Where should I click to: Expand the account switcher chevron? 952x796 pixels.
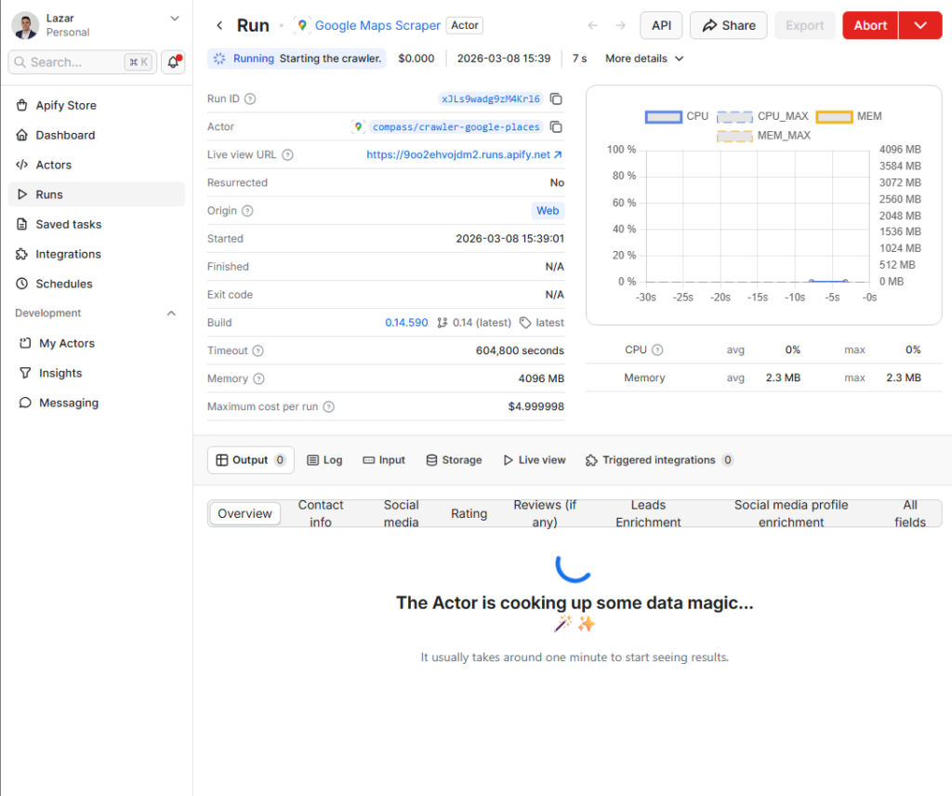coord(175,19)
